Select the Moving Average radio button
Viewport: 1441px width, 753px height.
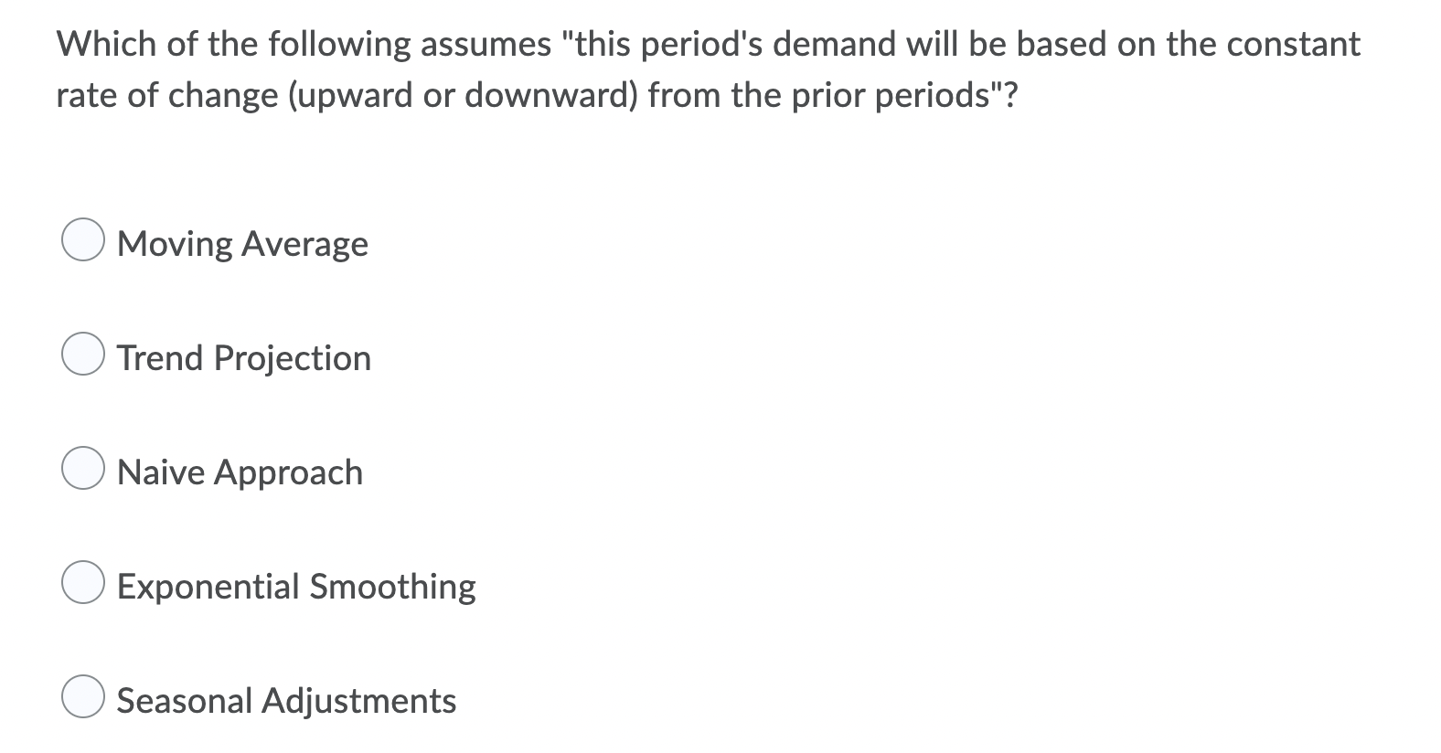tap(82, 239)
